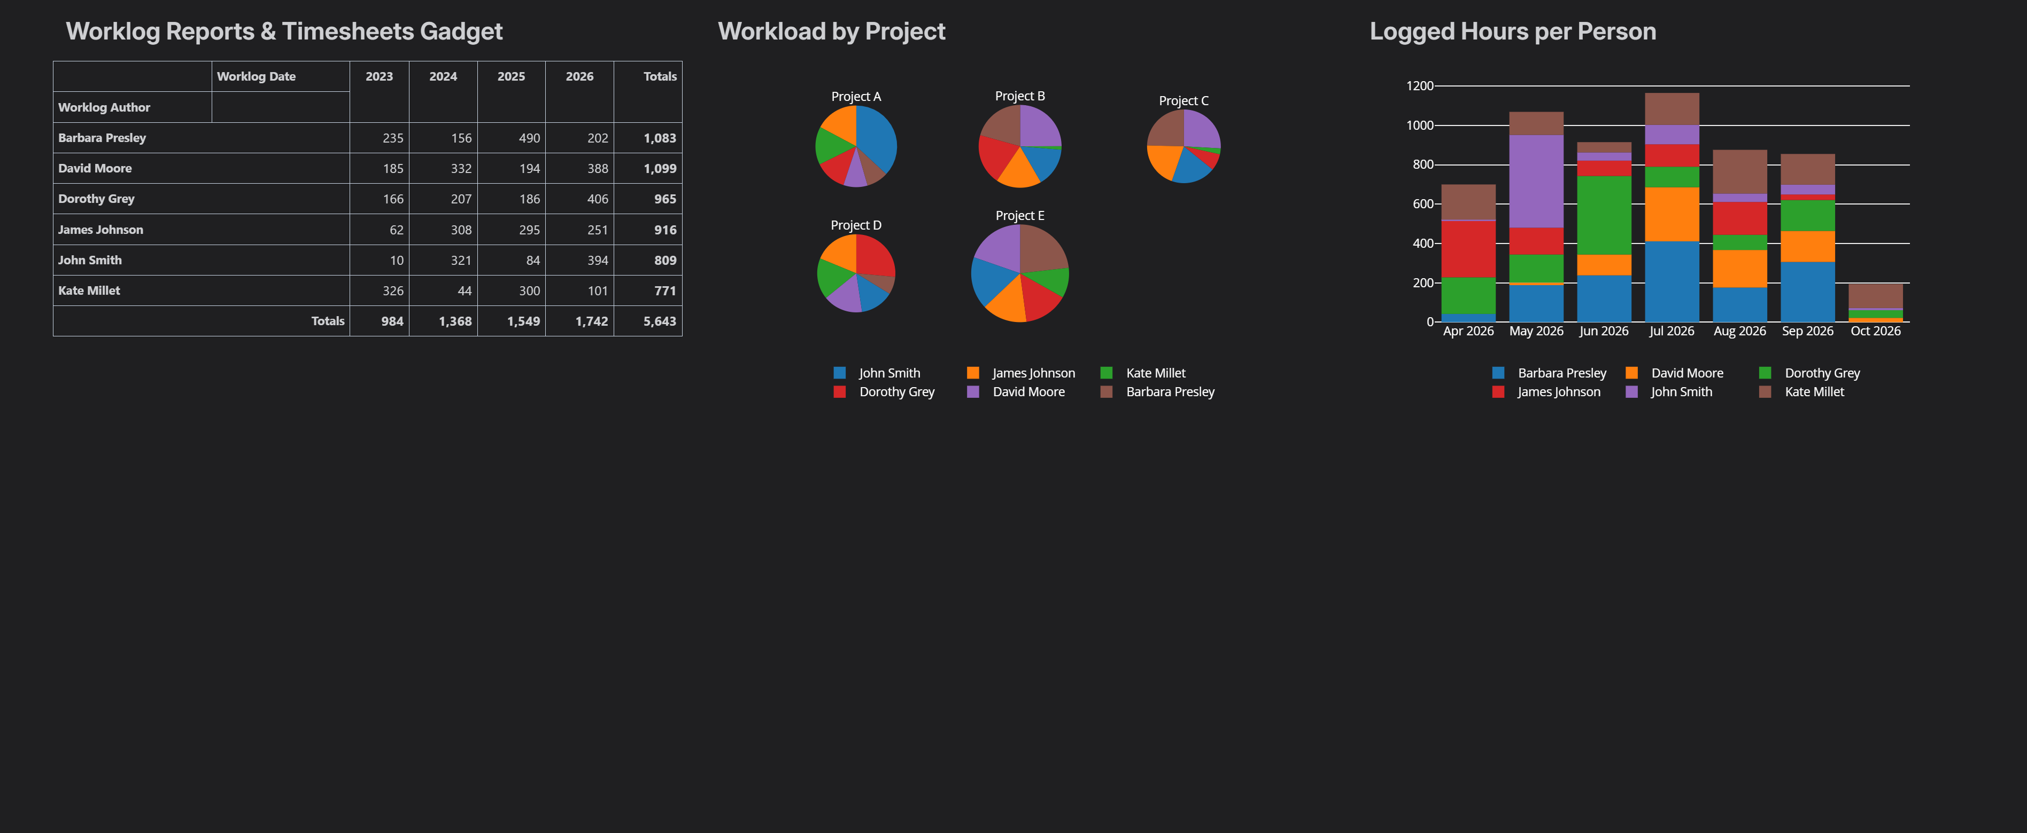2027x833 pixels.
Task: Toggle Barbara Presley blue swatch in bar legend
Action: pos(1498,373)
